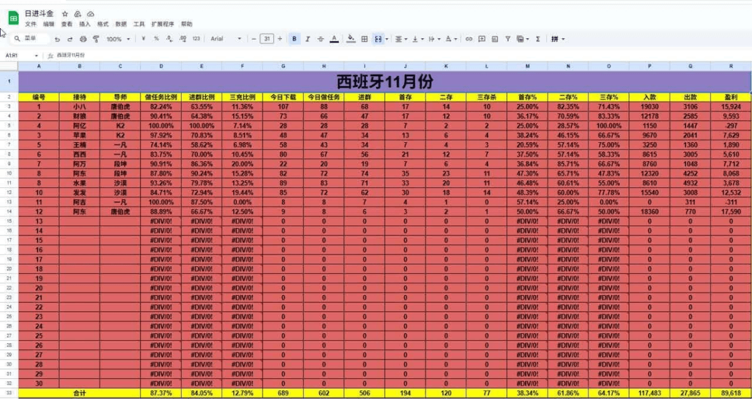Select row header 33

[x=9, y=393]
